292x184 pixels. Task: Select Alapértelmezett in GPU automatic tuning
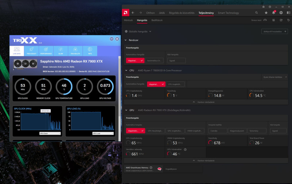(135, 131)
